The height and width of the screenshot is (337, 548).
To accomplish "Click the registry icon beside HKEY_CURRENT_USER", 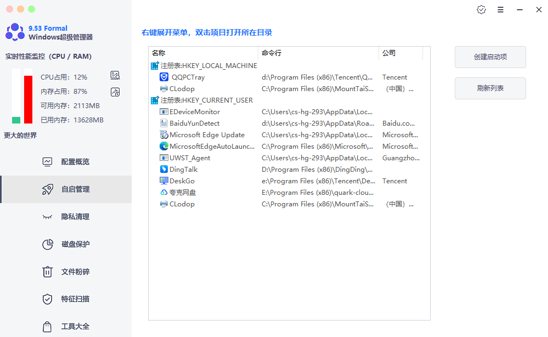I will pyautogui.click(x=155, y=100).
